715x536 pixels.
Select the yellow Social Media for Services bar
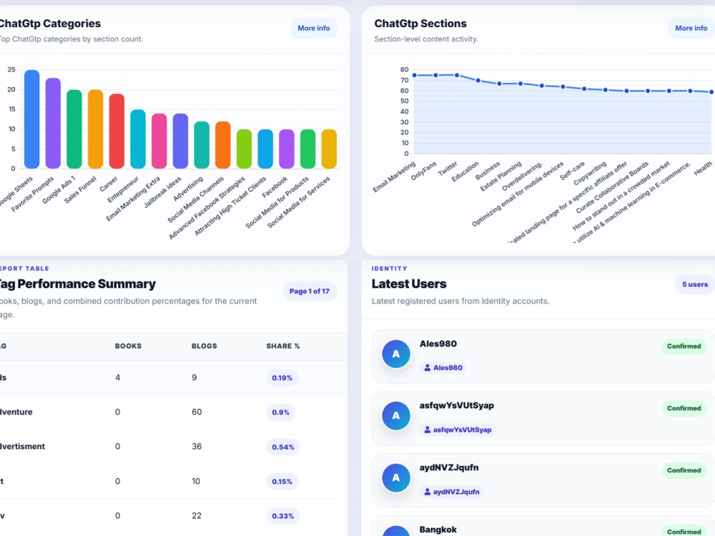tap(329, 149)
